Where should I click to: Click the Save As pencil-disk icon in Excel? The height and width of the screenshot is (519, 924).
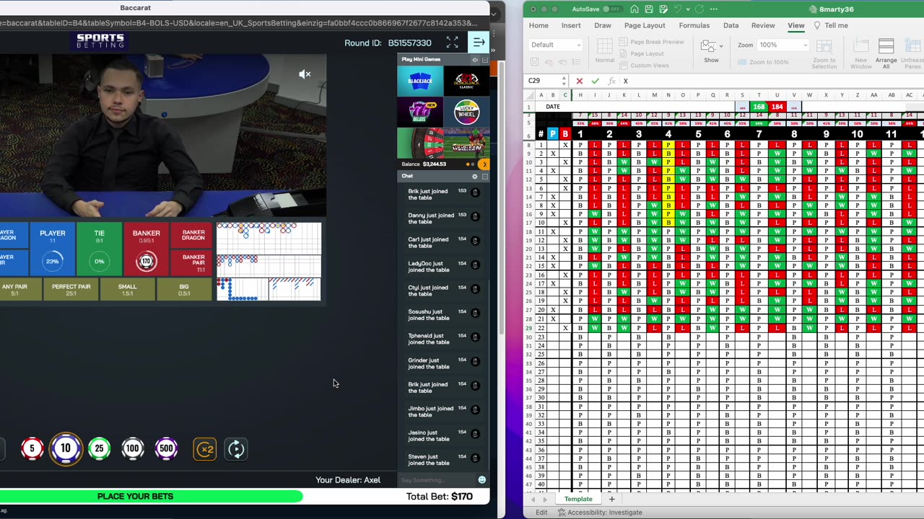663,9
